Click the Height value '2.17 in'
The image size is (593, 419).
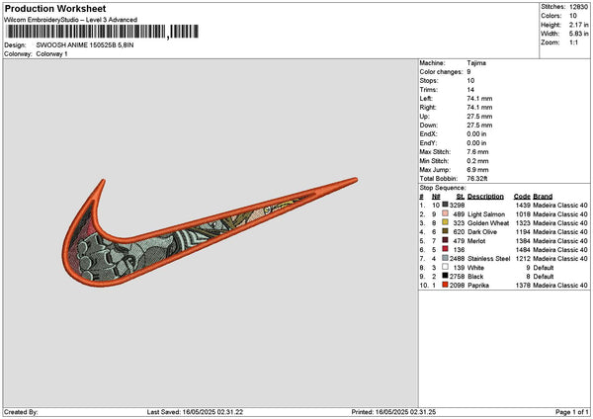click(578, 25)
